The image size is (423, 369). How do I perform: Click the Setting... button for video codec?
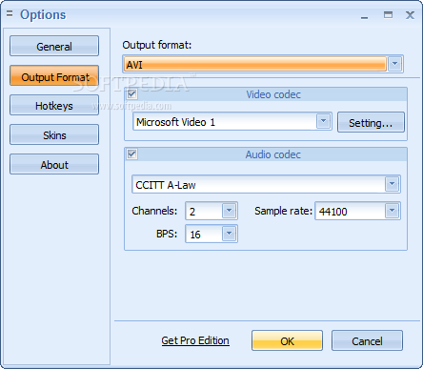pyautogui.click(x=371, y=122)
